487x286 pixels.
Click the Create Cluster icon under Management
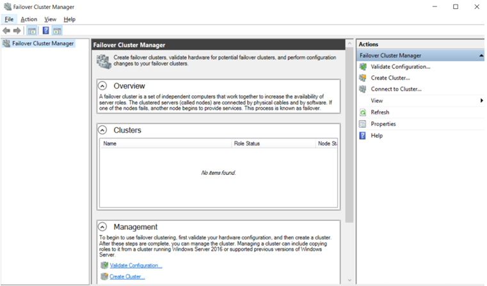click(x=104, y=276)
